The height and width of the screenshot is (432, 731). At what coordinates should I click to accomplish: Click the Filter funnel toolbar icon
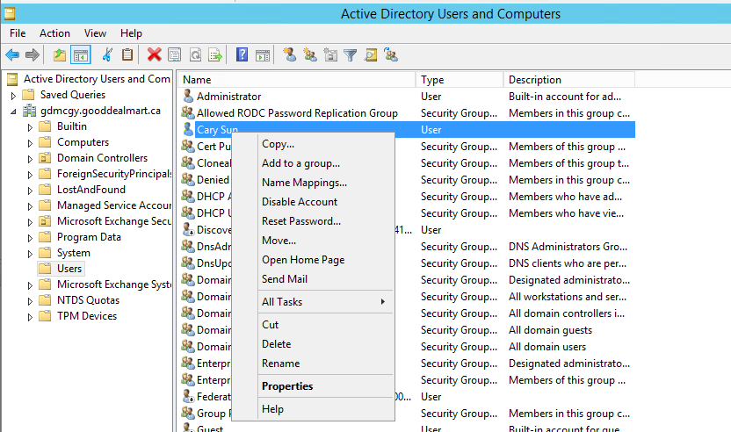coord(350,55)
